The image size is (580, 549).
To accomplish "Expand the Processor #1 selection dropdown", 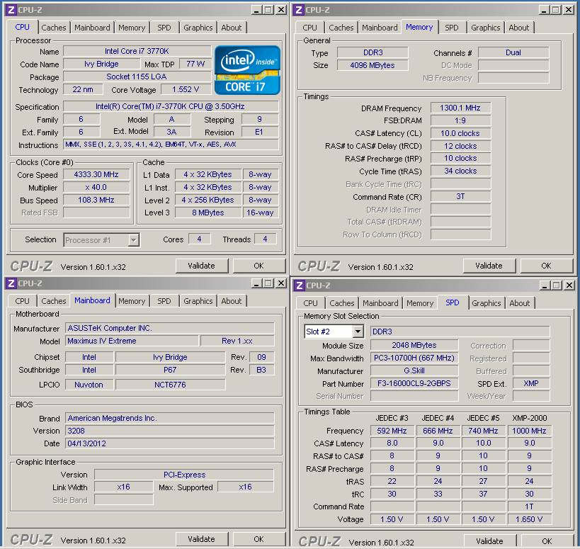I will (134, 240).
